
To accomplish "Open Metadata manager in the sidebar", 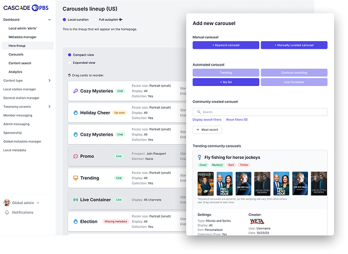I will click(x=23, y=37).
